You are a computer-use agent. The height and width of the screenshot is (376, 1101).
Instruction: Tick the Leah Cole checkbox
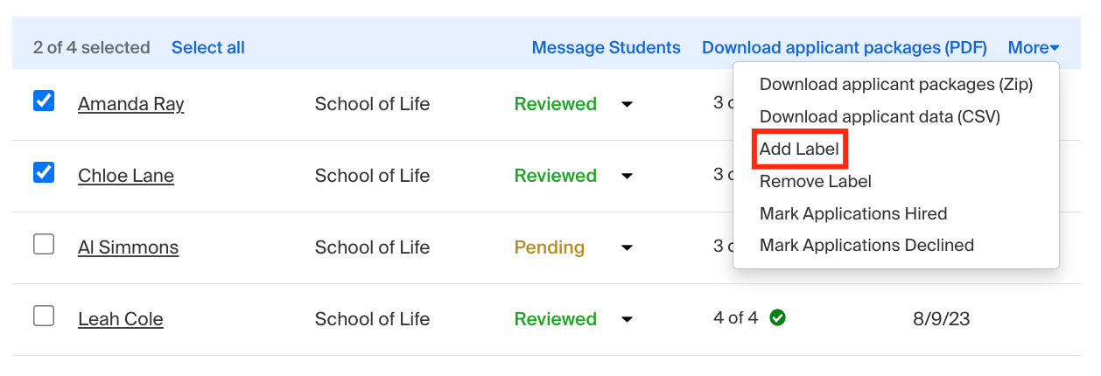(x=44, y=317)
